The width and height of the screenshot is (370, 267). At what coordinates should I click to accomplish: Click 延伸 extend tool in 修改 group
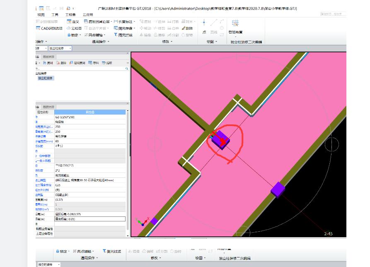(159, 22)
